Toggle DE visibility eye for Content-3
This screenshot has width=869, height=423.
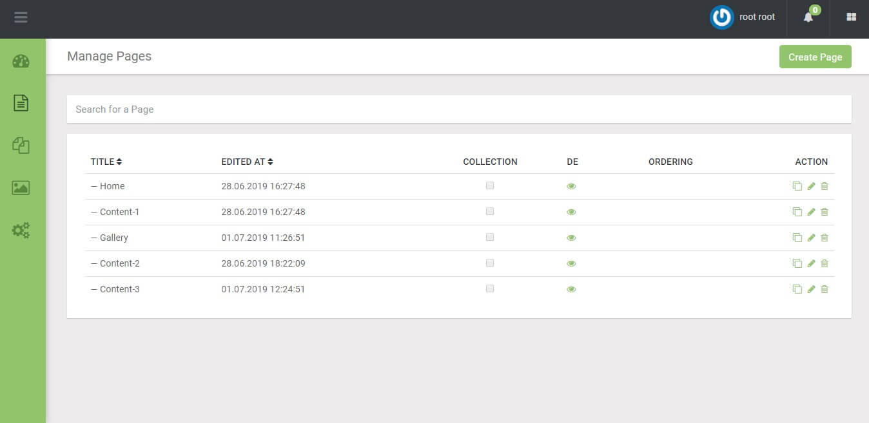pyautogui.click(x=571, y=290)
